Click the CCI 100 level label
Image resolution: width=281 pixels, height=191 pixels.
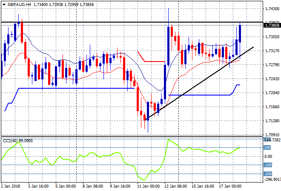(267, 148)
